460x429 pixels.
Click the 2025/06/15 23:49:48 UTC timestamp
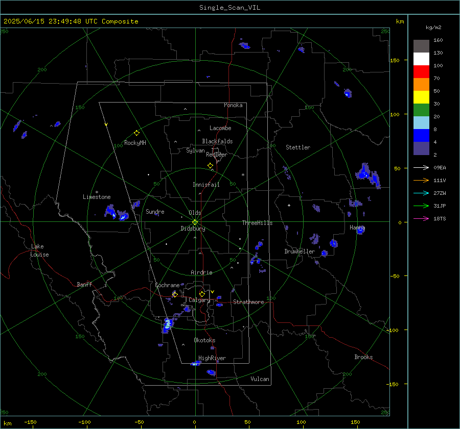click(x=71, y=21)
